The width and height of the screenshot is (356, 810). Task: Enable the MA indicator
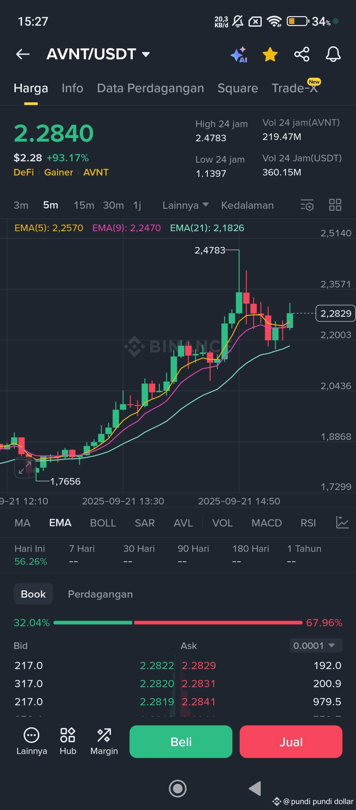(x=22, y=523)
